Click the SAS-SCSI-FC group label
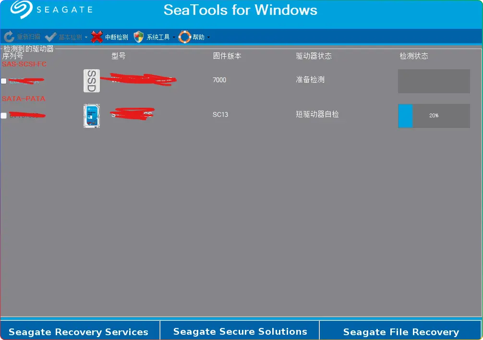This screenshot has width=483, height=340. point(24,64)
